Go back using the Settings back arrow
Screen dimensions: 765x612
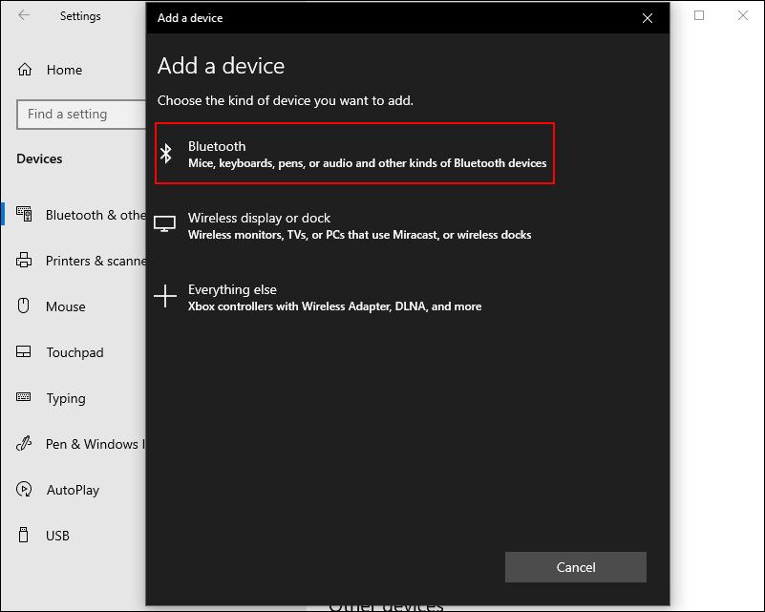pos(24,16)
